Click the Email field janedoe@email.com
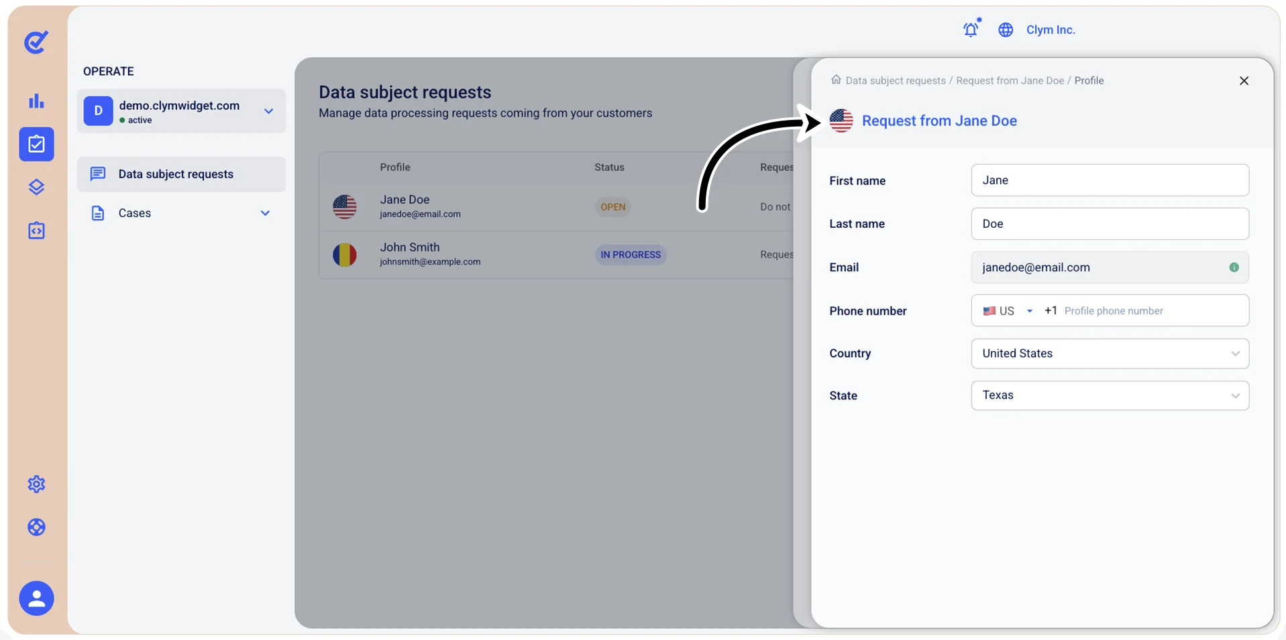Viewport: 1286px width, 640px height. click(1110, 267)
